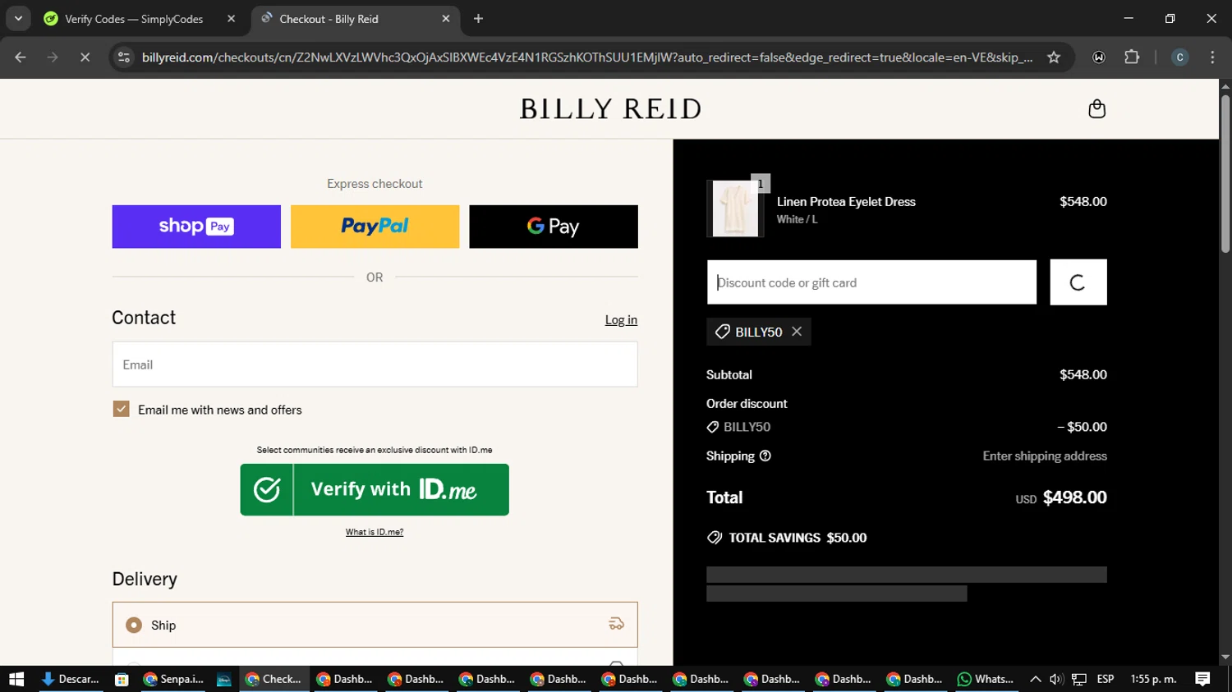
Task: Click the Log in link
Action: point(621,320)
